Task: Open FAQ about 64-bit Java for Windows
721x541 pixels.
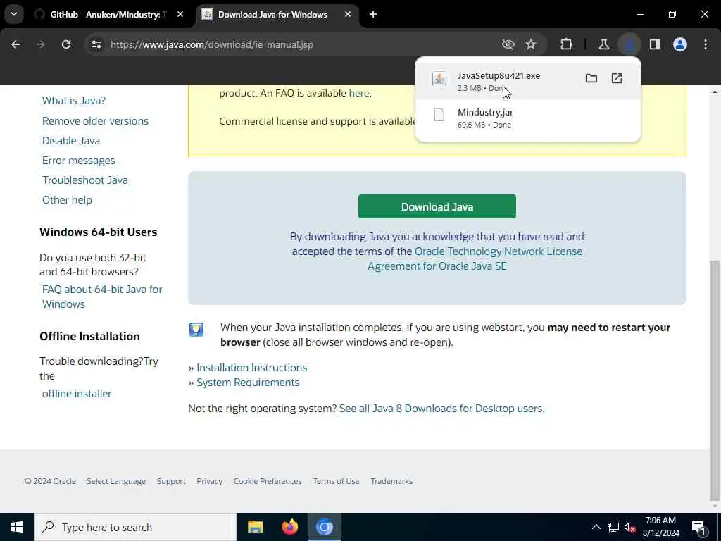Action: 102,297
